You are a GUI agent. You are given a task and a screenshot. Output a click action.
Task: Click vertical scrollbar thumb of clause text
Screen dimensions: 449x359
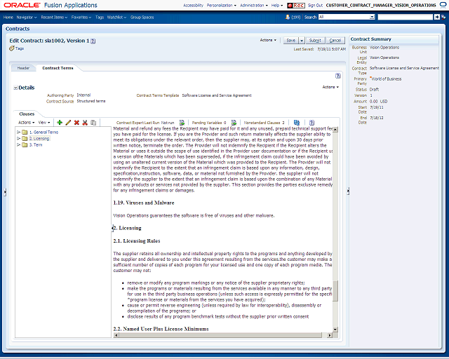(335, 291)
